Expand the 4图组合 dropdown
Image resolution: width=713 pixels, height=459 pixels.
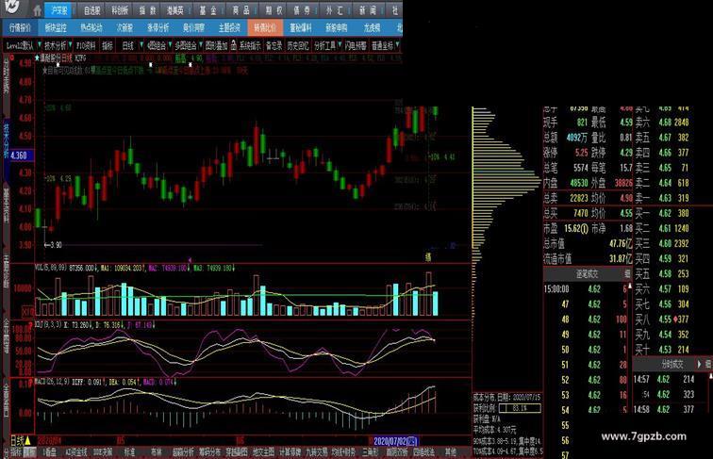[170, 45]
